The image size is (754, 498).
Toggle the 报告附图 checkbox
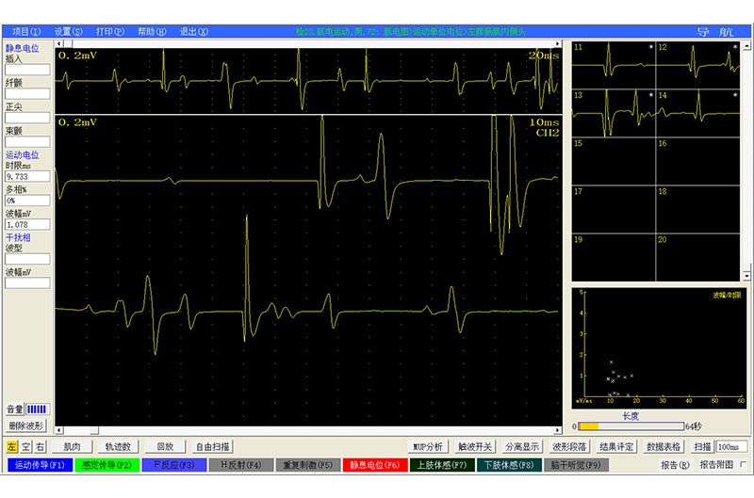point(744,465)
